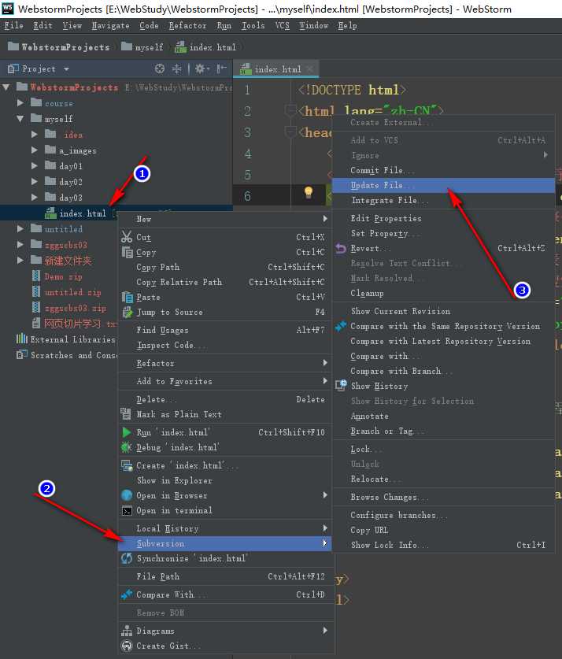
Task: Click the Cut scissors icon
Action: pos(127,237)
